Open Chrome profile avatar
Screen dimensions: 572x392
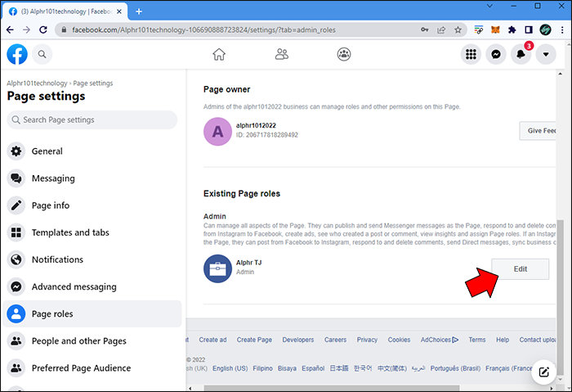point(545,30)
